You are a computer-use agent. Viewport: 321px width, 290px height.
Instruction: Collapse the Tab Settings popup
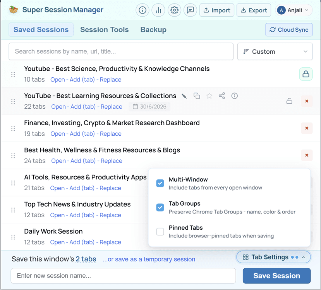point(273,257)
